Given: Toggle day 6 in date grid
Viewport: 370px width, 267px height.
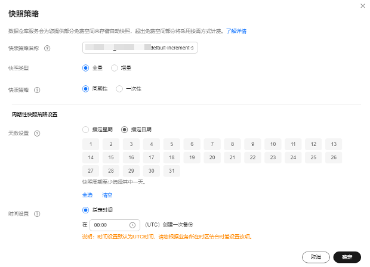Looking at the screenshot, I should pyautogui.click(x=192, y=144).
